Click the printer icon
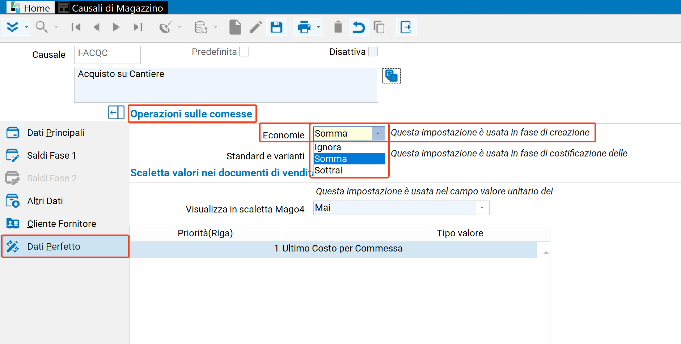 click(304, 27)
